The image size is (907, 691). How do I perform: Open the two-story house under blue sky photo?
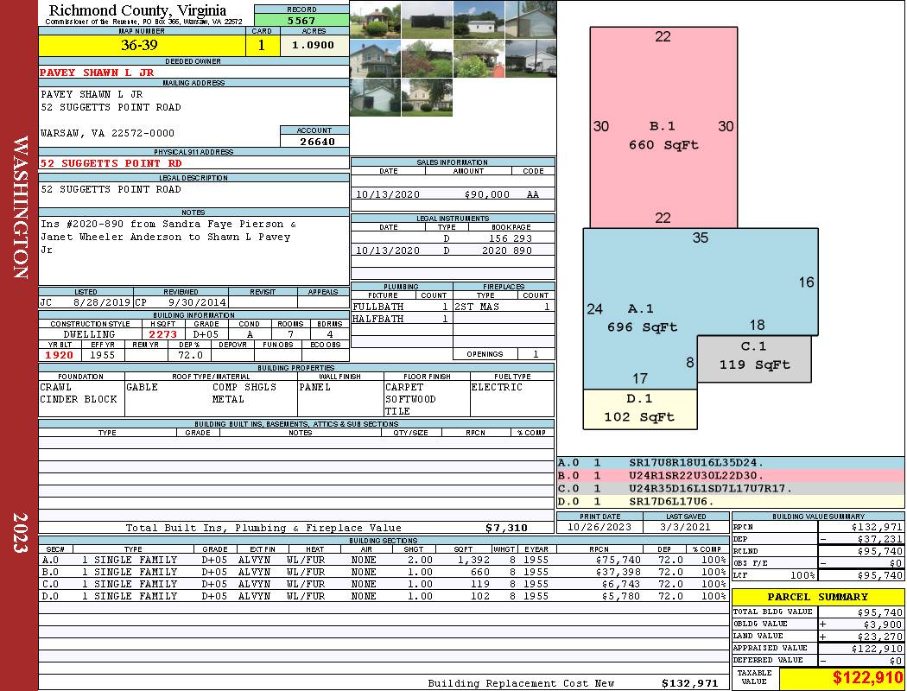click(x=375, y=59)
